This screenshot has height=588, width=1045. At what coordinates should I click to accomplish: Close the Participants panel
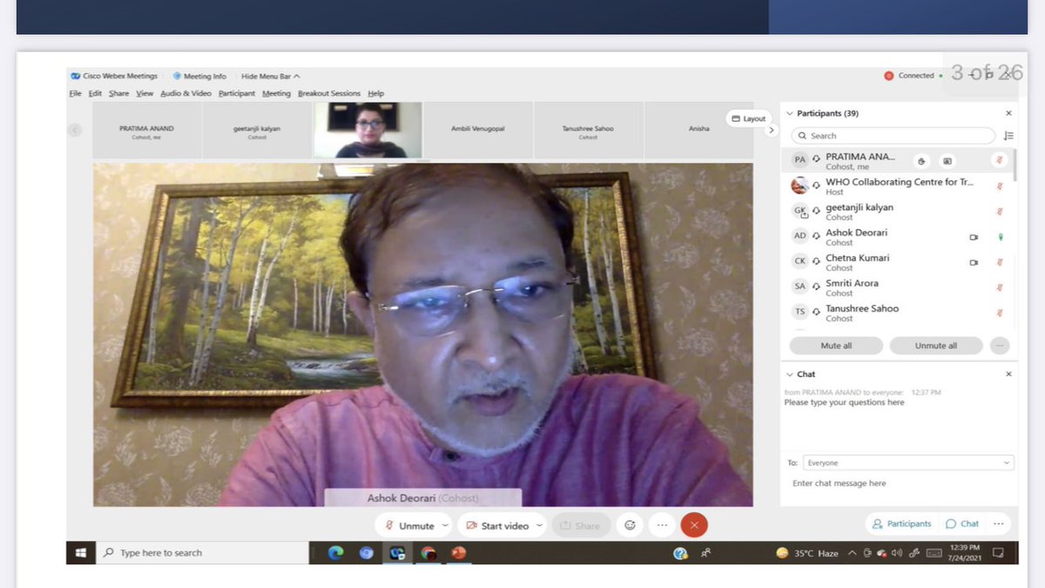point(1009,113)
